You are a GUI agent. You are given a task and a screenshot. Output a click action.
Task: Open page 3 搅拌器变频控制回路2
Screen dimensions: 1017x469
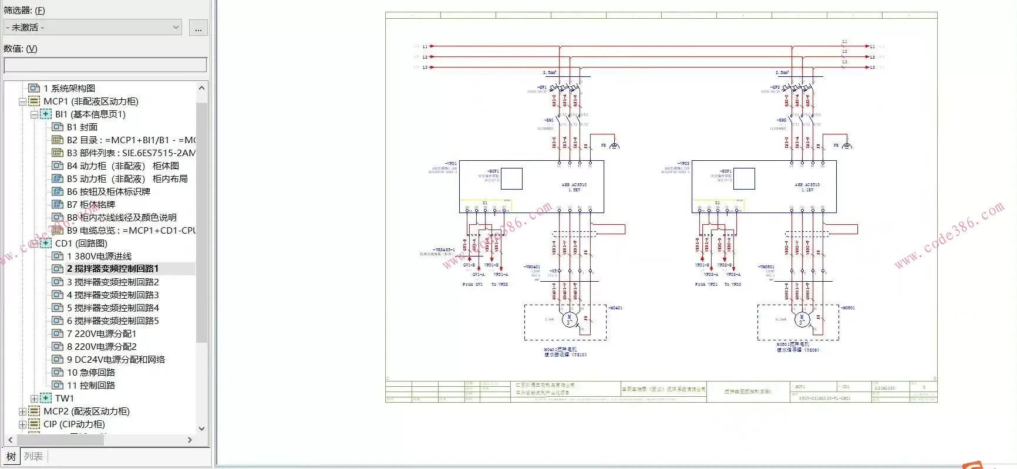[x=113, y=282]
